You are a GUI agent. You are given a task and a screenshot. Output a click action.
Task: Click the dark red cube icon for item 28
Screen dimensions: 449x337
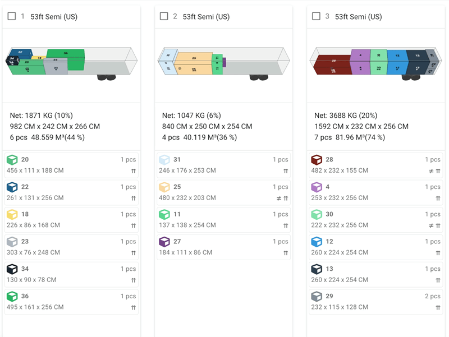(316, 159)
